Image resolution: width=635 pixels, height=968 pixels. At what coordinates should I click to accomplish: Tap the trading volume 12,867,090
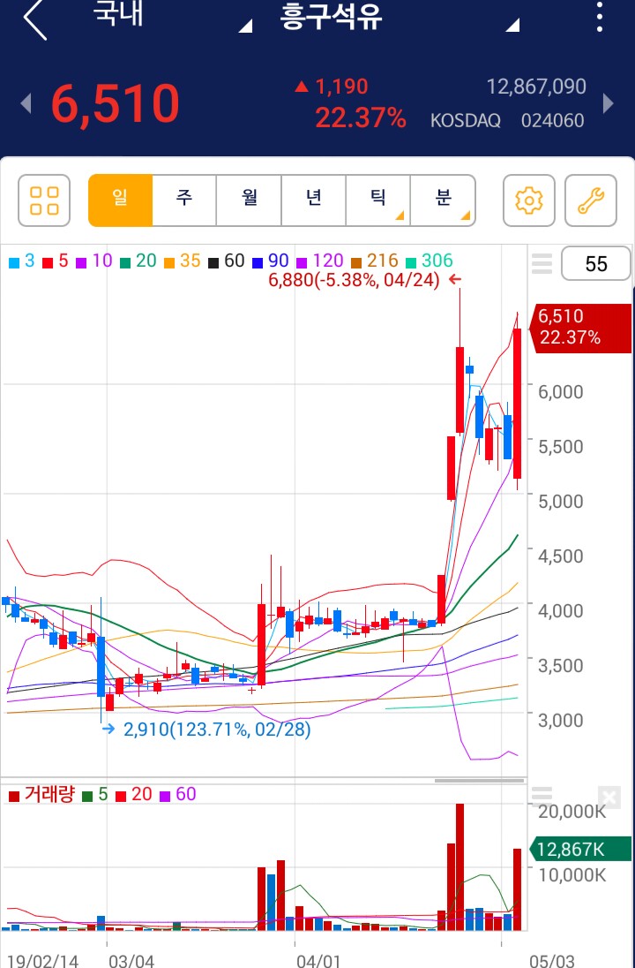pos(536,87)
